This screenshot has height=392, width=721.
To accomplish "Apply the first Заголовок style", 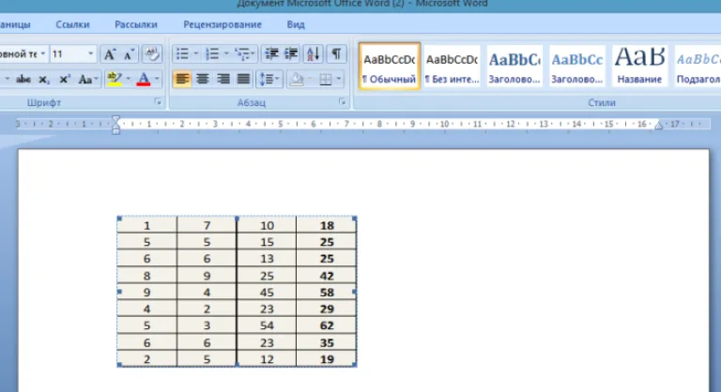I will [514, 67].
